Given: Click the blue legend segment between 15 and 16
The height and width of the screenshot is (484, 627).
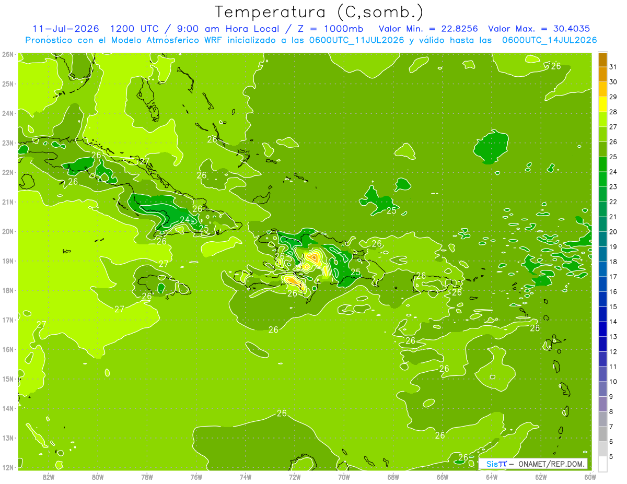Looking at the screenshot, I should click(602, 299).
